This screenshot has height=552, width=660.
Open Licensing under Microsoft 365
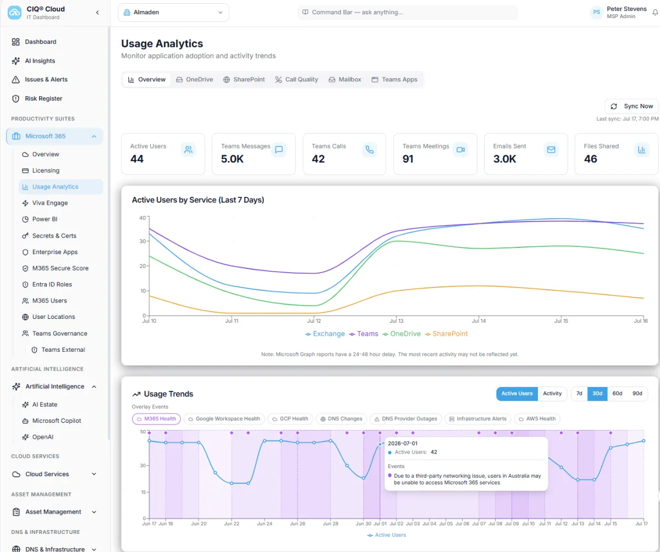(x=61, y=170)
